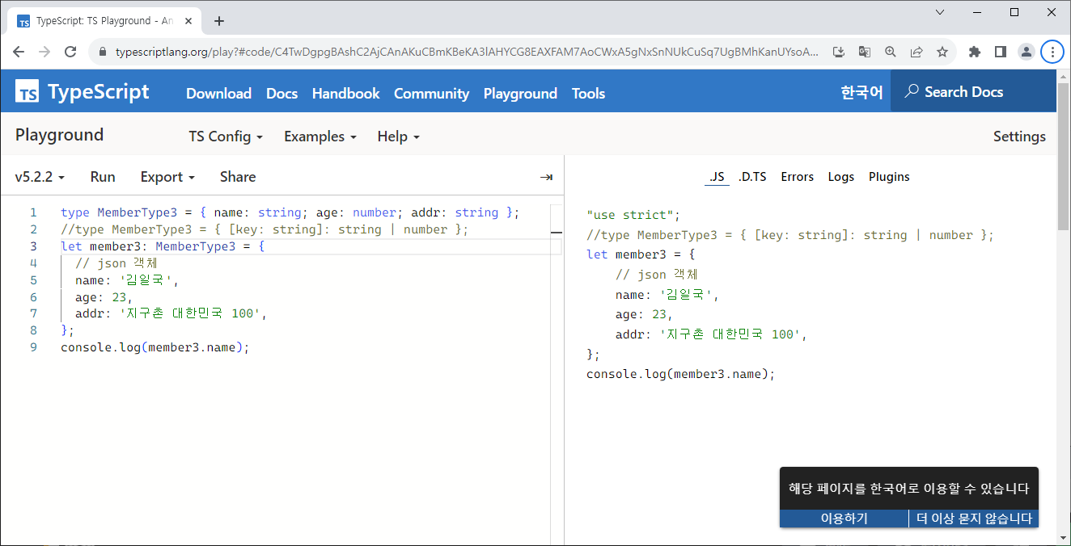Open the Community nav link
This screenshot has width=1071, height=546.
click(x=431, y=94)
